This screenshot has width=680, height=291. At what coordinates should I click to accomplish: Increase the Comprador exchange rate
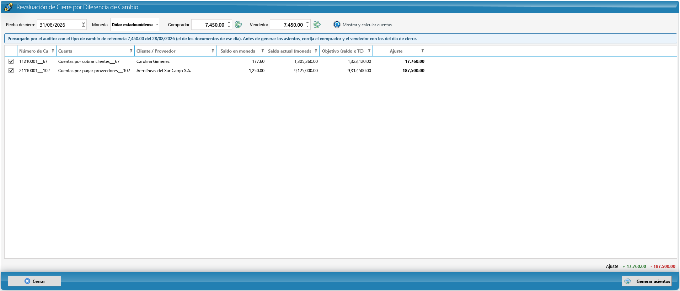229,23
